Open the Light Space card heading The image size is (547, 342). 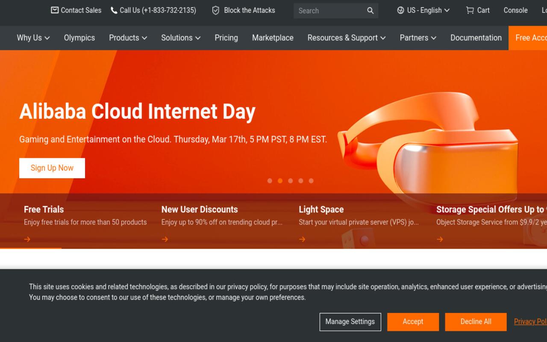tap(321, 209)
